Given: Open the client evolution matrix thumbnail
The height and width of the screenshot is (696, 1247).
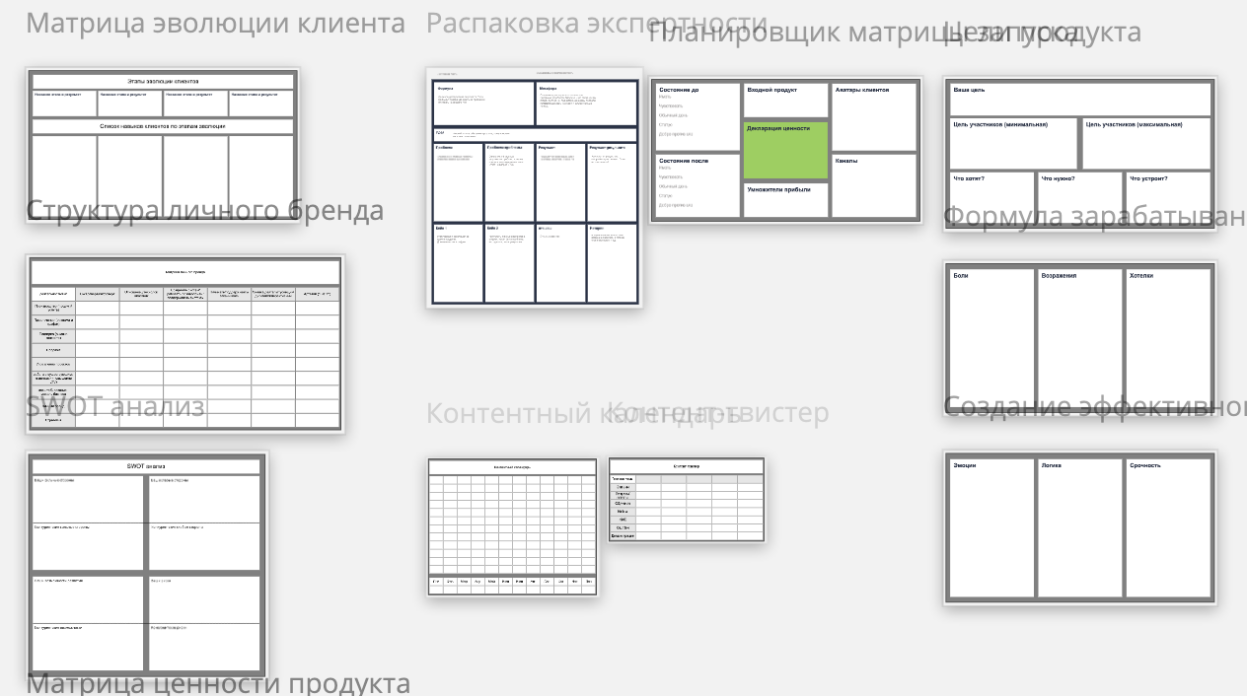Looking at the screenshot, I should [x=163, y=146].
